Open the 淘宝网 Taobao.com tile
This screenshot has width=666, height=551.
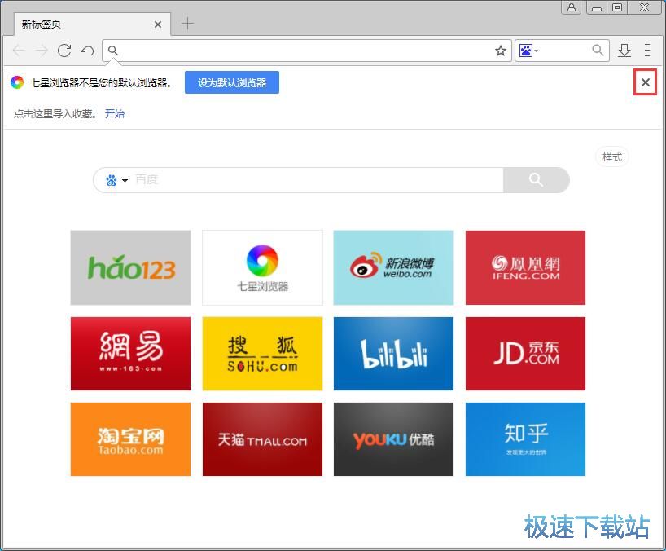tap(130, 439)
